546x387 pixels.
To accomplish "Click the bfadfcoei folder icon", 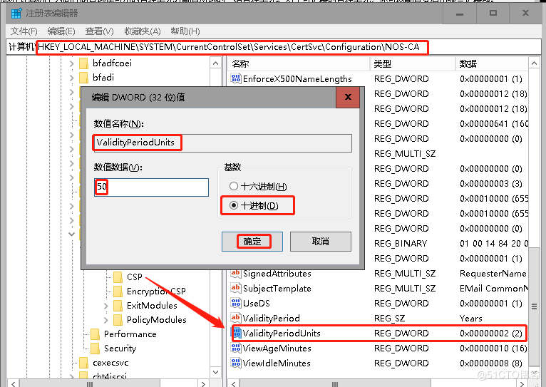I will click(83, 63).
